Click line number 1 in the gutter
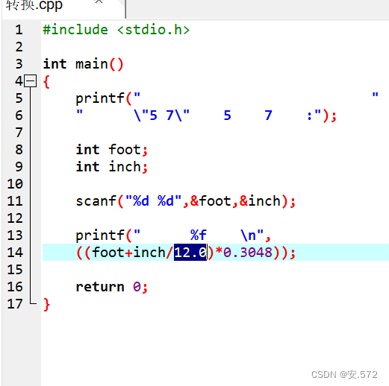Screen dimensions: 389x386 click(19, 30)
